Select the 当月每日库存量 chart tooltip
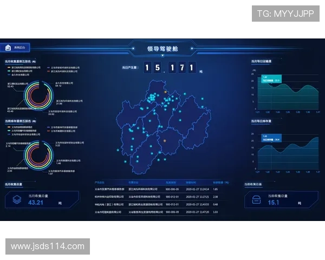This screenshot has width=325, height=260. (x=271, y=138)
